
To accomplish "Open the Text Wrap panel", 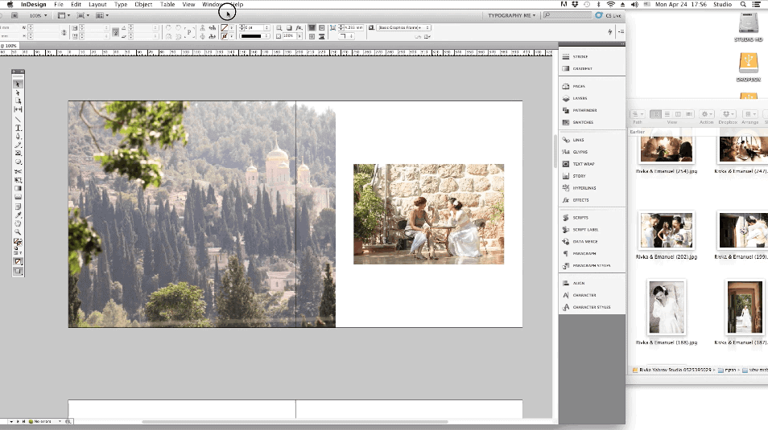I will (x=583, y=164).
